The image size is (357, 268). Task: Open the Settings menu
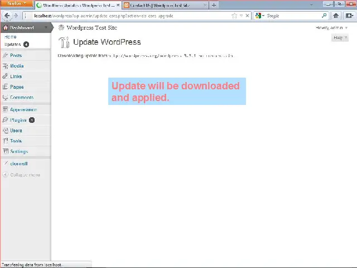click(x=19, y=151)
